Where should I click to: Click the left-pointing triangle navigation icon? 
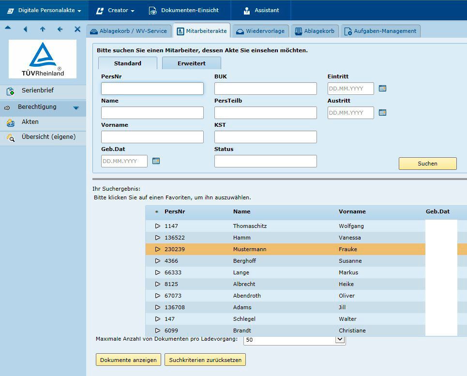[x=25, y=30]
